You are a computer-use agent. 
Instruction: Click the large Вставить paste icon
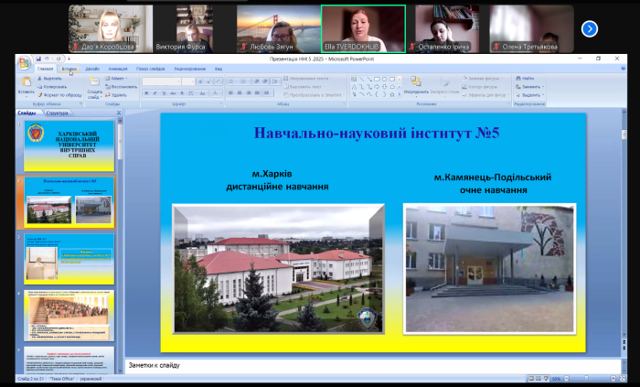pyautogui.click(x=27, y=81)
